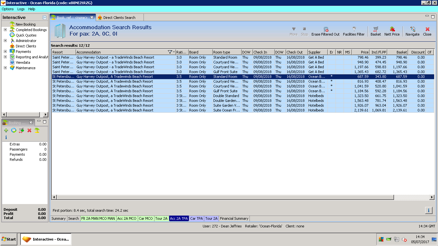Open the Accommodation column filter dropdown
Screen dimensions: 438x246
point(174,52)
